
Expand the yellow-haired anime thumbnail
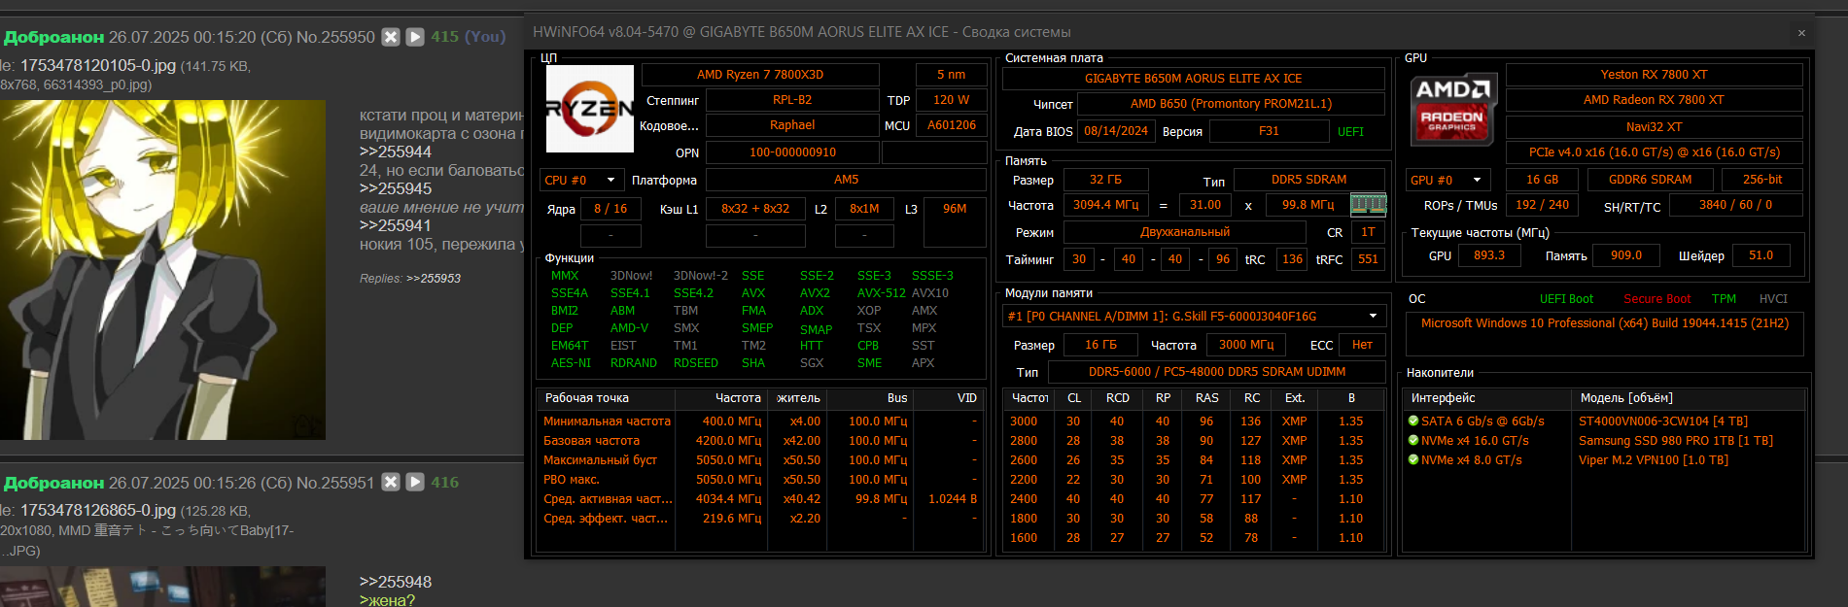(x=162, y=270)
